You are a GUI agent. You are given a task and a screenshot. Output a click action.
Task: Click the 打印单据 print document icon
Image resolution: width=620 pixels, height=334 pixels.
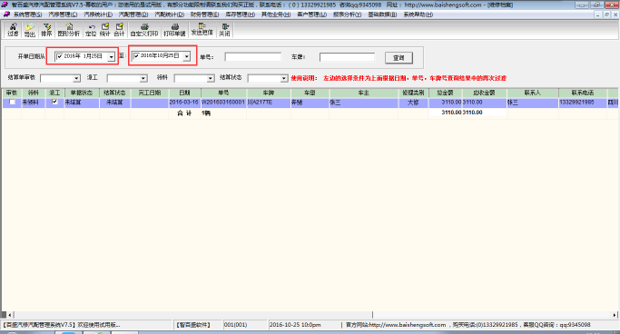pos(174,30)
